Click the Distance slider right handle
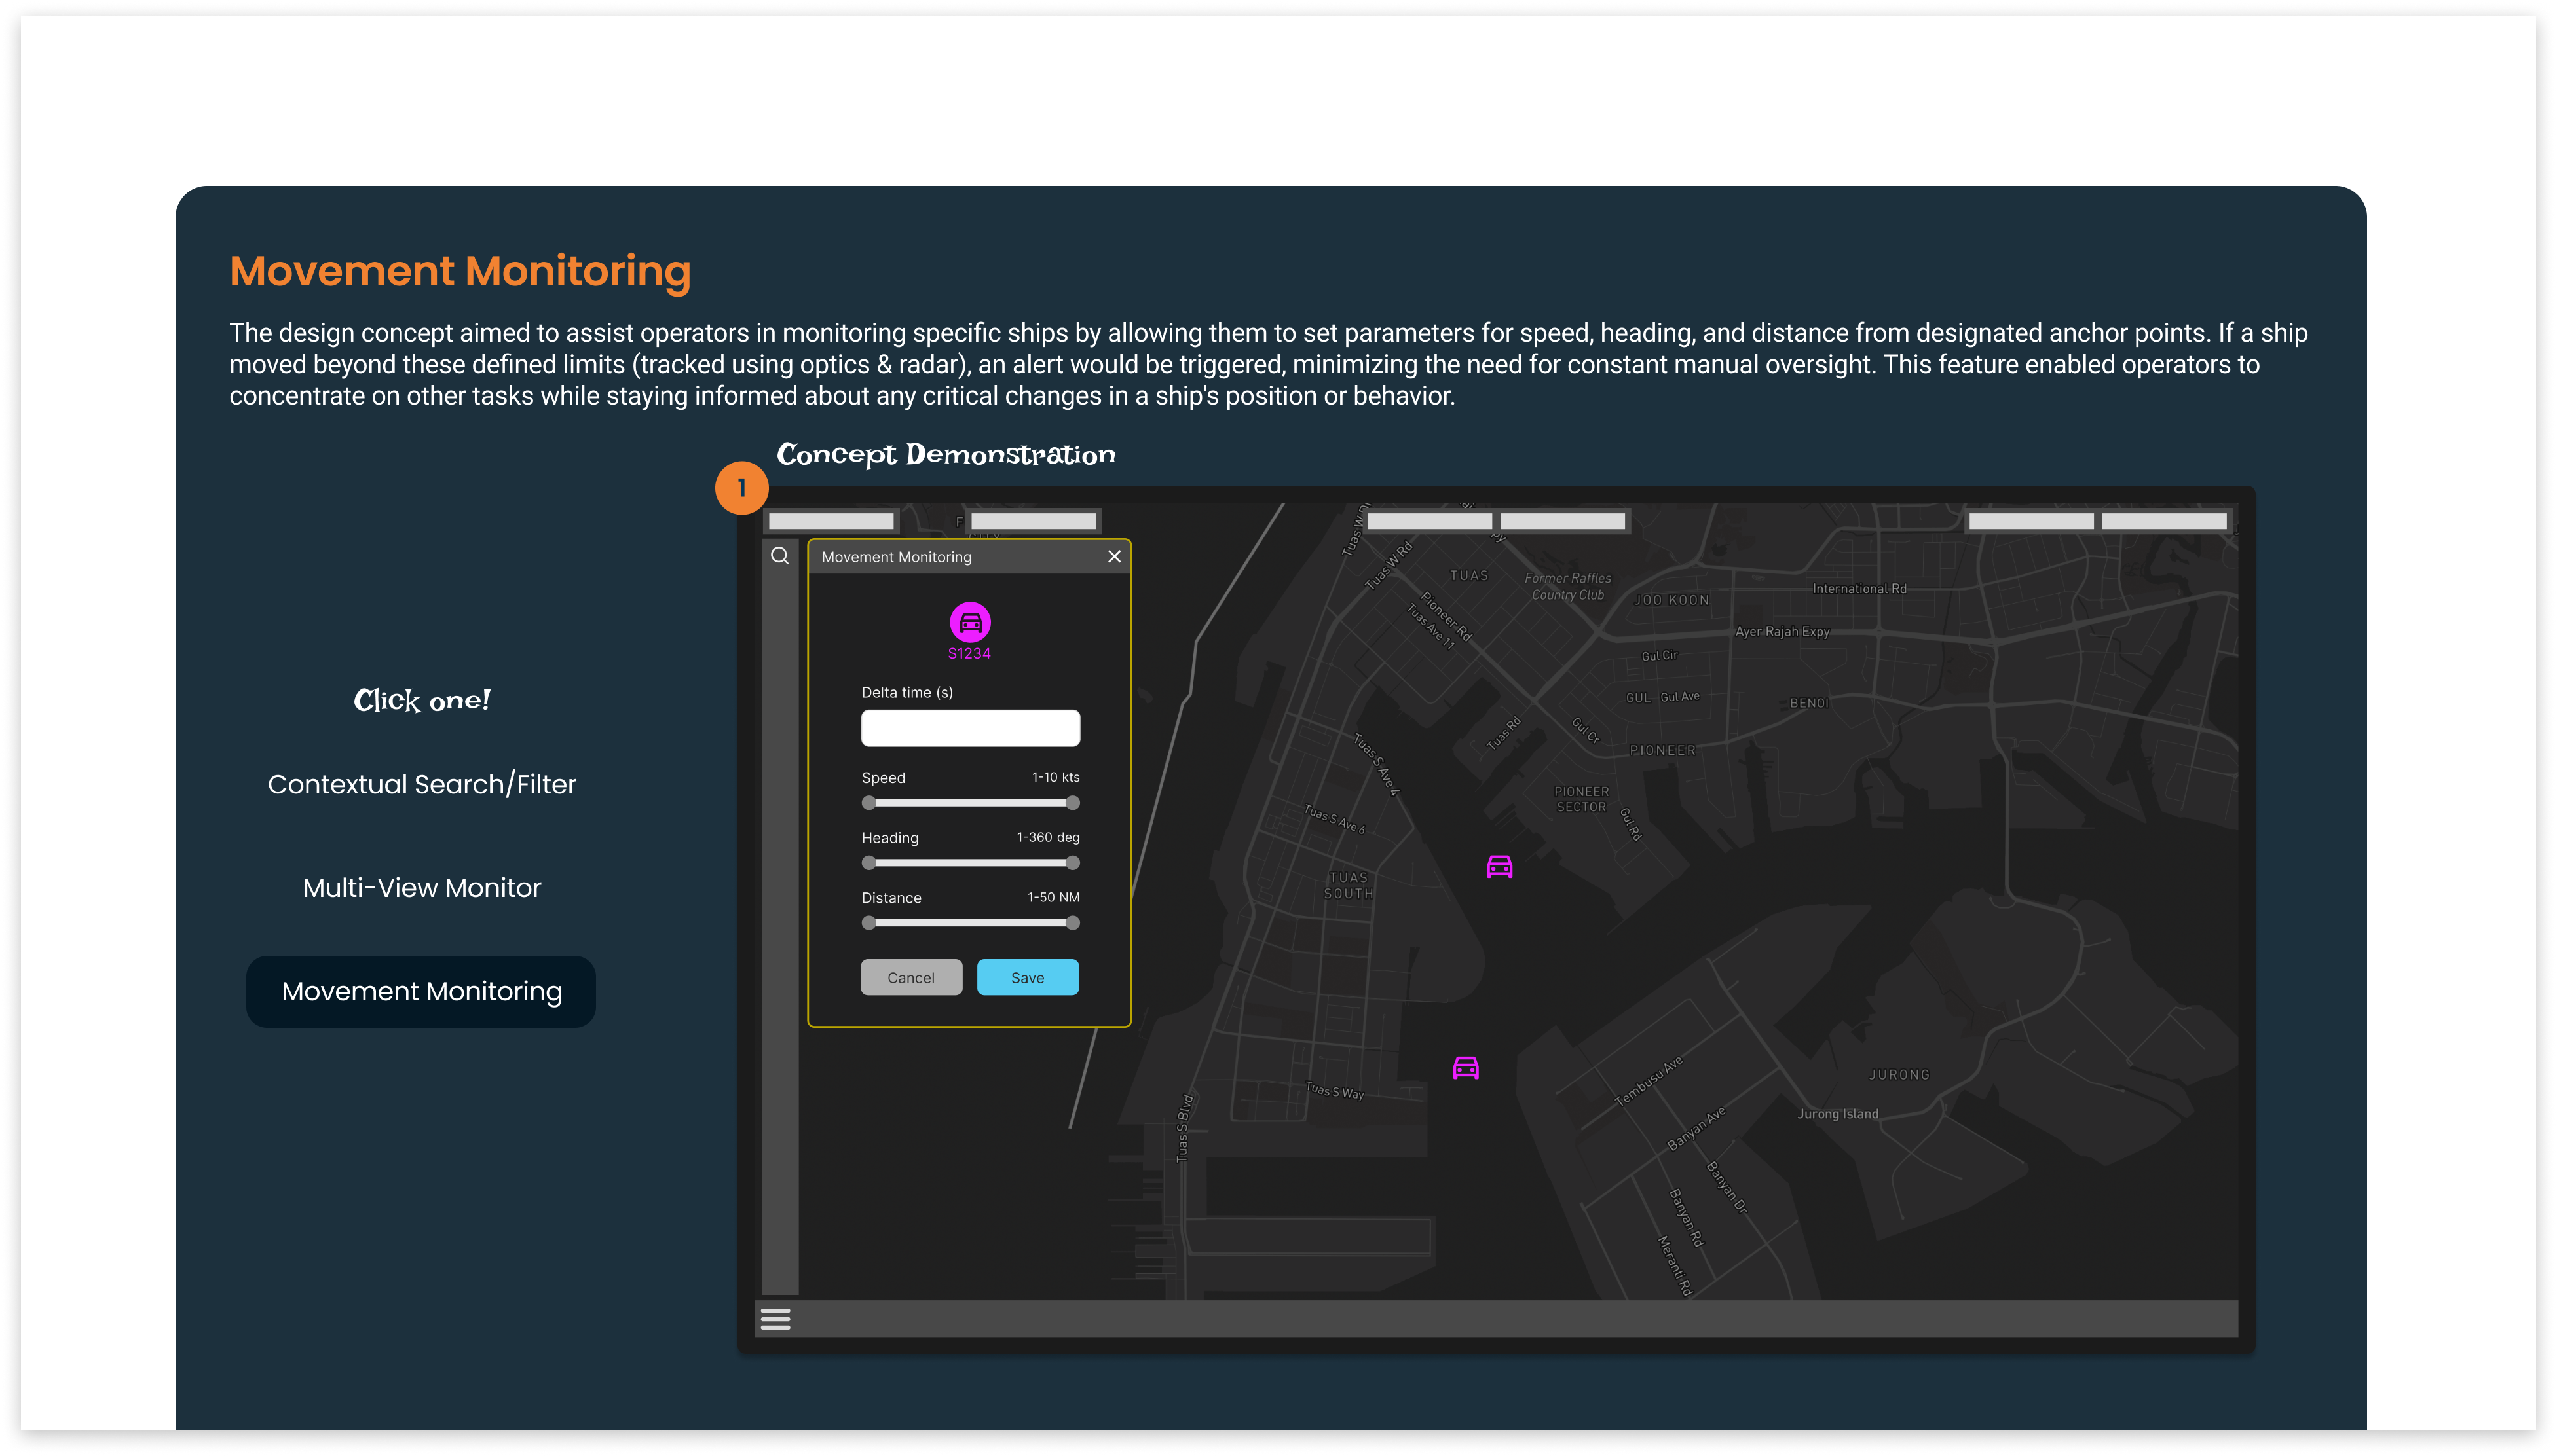This screenshot has height=1456, width=2557. coord(1072,923)
